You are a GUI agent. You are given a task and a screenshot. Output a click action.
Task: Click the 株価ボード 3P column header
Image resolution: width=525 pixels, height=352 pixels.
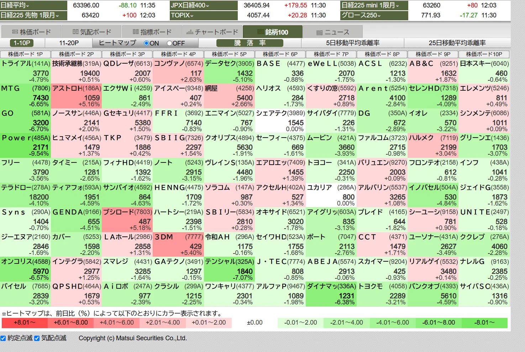pyautogui.click(x=127, y=54)
